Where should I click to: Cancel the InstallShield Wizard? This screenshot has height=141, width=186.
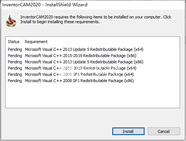(x=164, y=131)
